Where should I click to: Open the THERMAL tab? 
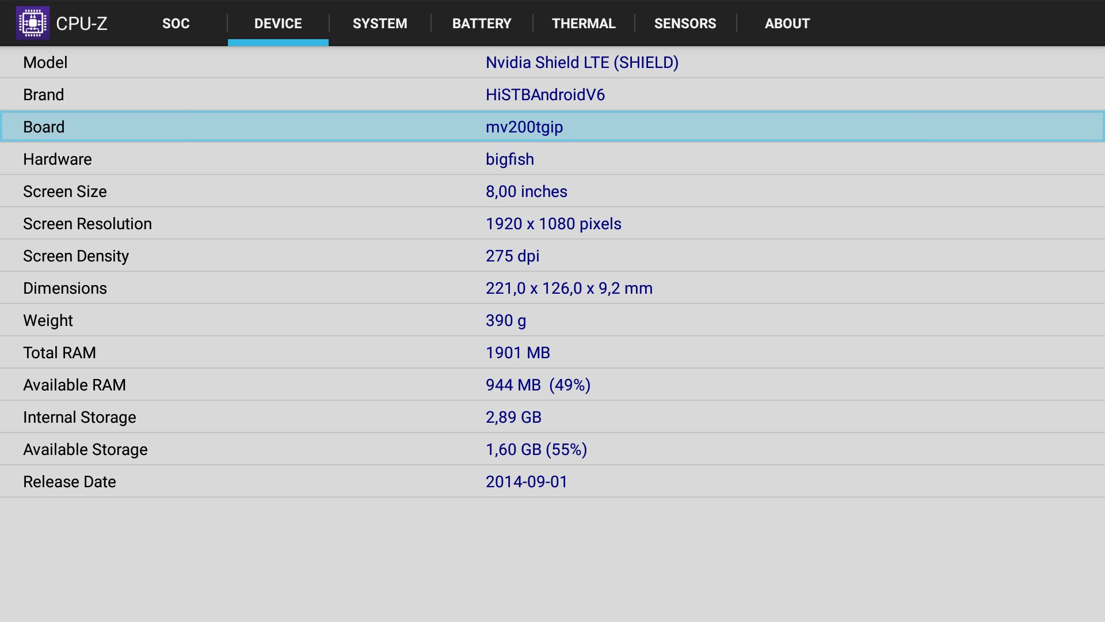pyautogui.click(x=584, y=24)
